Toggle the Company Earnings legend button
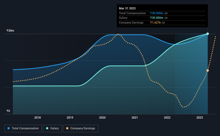Viewport: 220px width, 136px height. click(81, 129)
